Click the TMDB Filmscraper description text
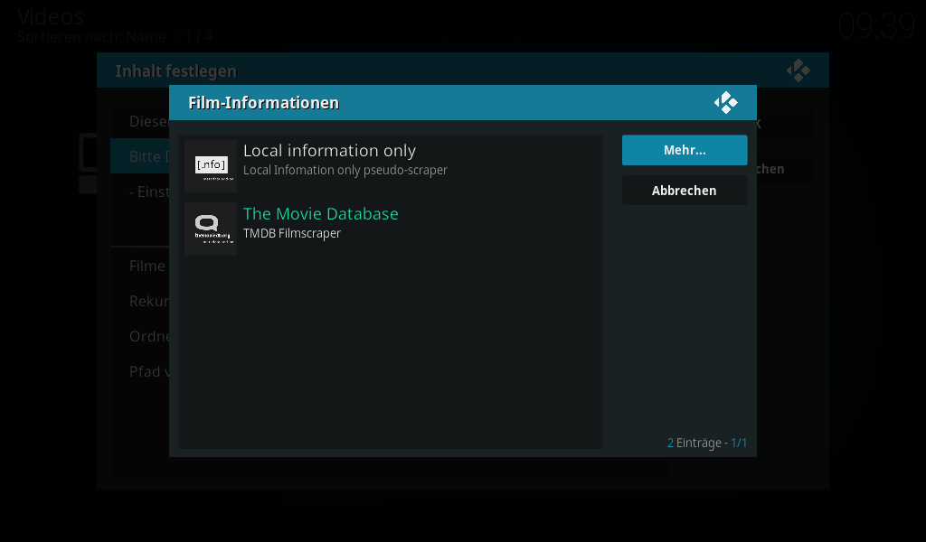 click(x=292, y=233)
